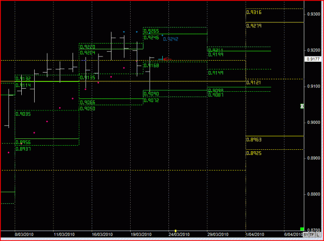Click the 16/03/2010 date label

click(103, 235)
